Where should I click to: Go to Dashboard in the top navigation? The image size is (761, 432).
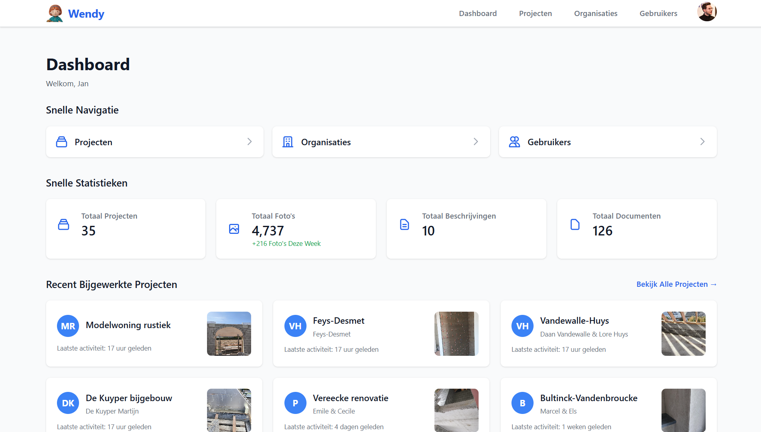click(478, 13)
